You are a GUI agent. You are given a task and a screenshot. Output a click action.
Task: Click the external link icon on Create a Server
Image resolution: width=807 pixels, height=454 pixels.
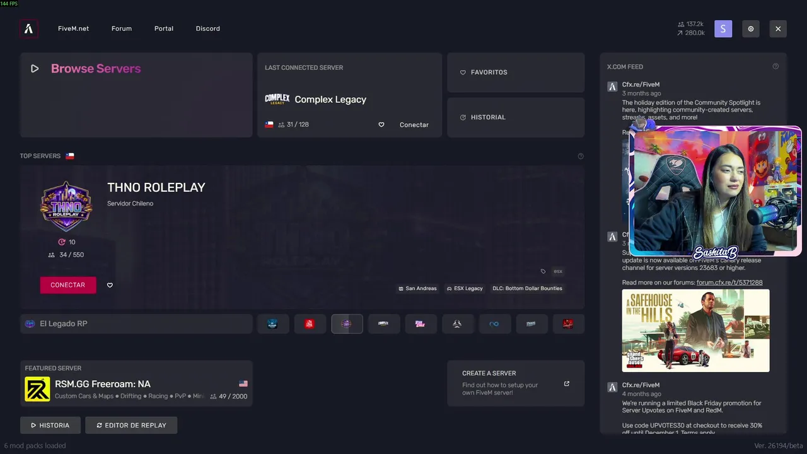tap(567, 383)
